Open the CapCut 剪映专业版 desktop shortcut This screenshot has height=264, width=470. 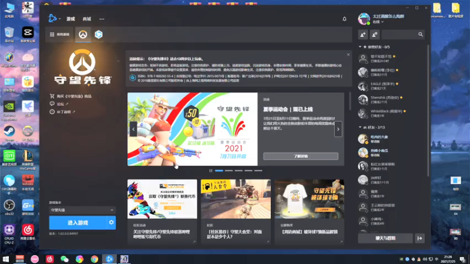click(28, 35)
